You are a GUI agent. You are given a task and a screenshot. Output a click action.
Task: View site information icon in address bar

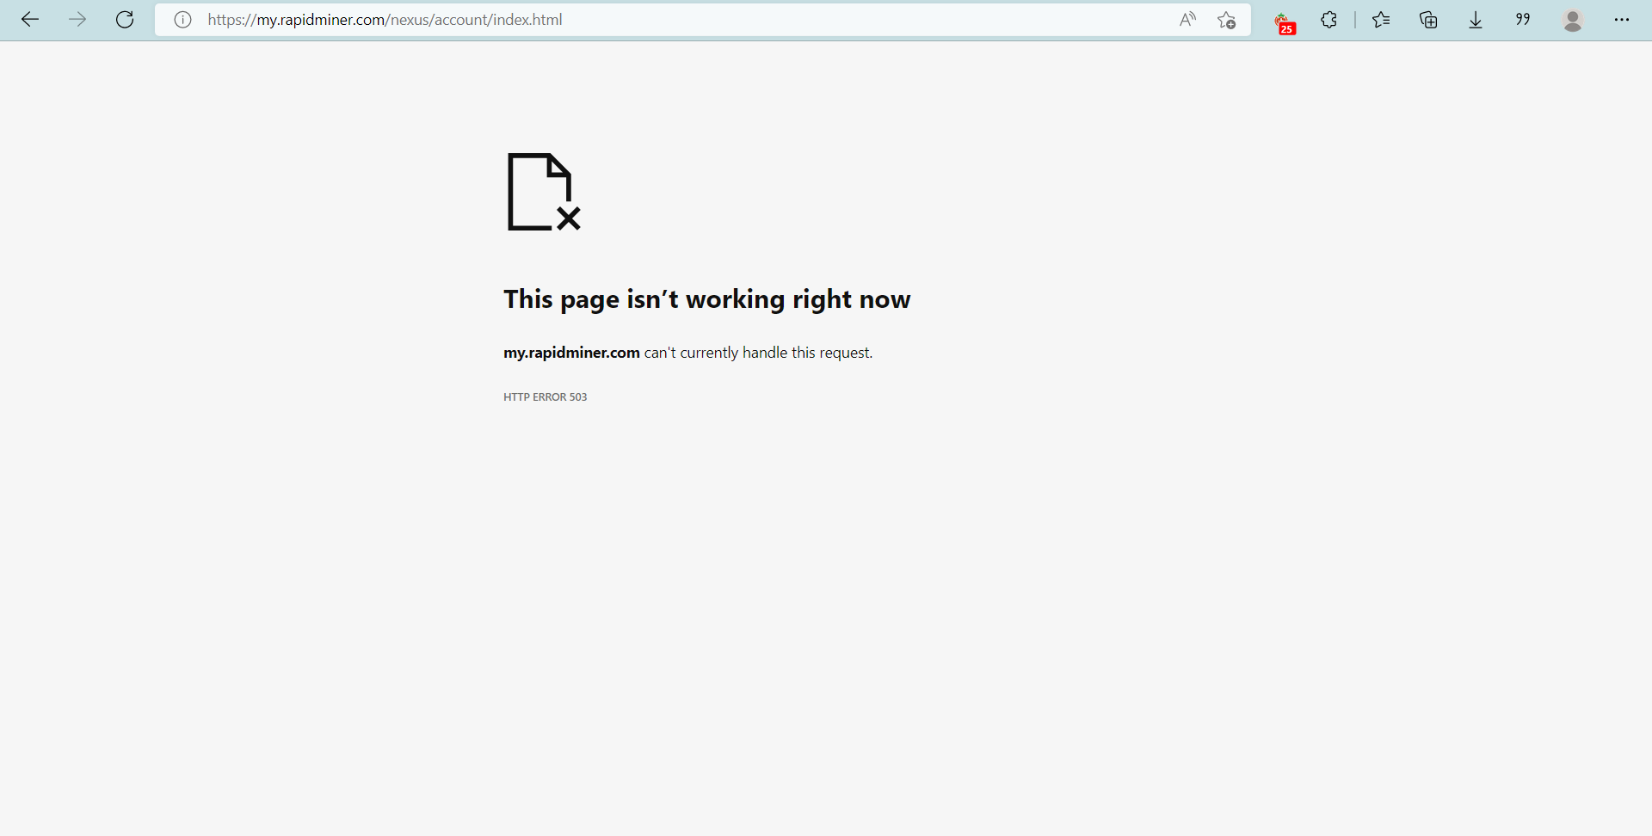pos(182,20)
